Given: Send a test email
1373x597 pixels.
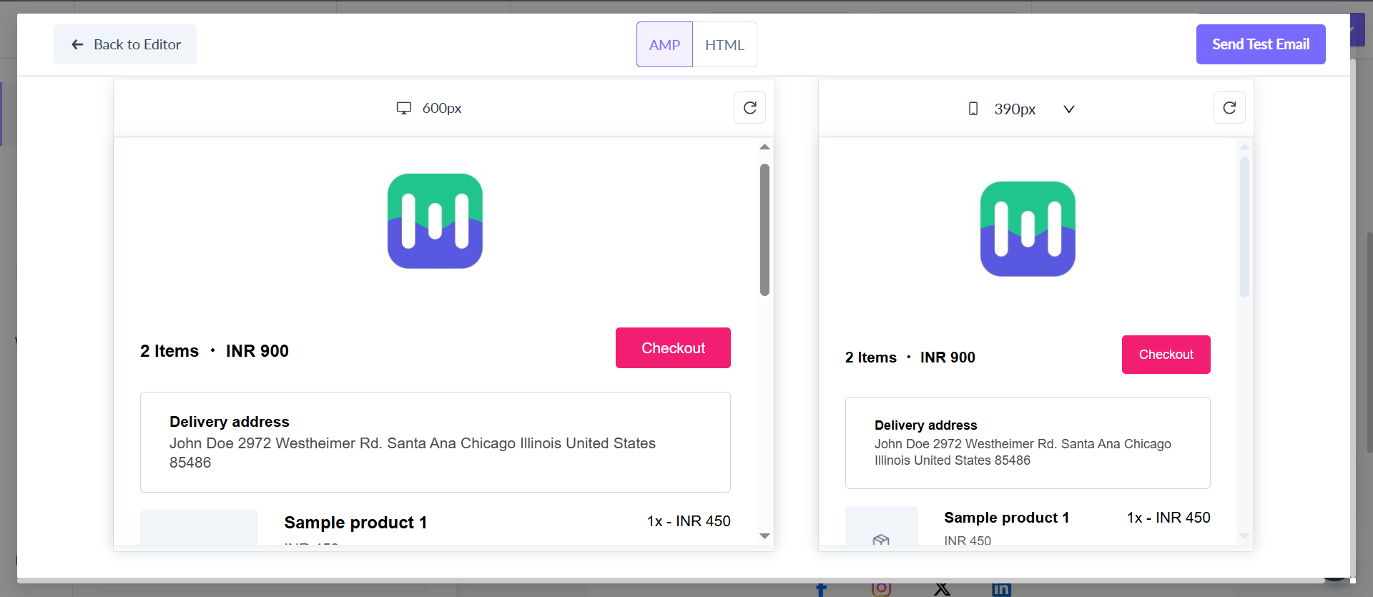Looking at the screenshot, I should point(1261,44).
